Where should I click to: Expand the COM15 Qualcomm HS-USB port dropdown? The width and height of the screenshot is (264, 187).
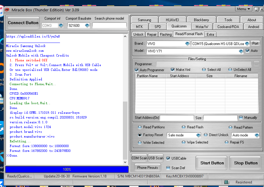click(x=247, y=44)
